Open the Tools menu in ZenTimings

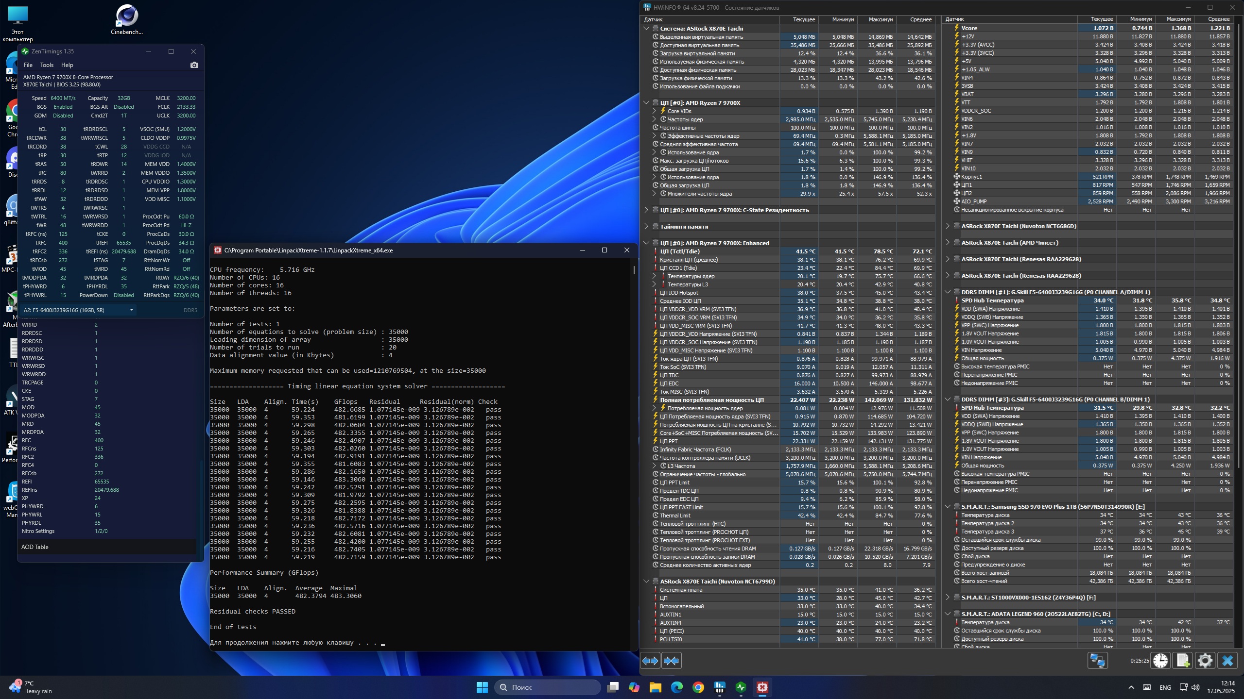pyautogui.click(x=47, y=65)
